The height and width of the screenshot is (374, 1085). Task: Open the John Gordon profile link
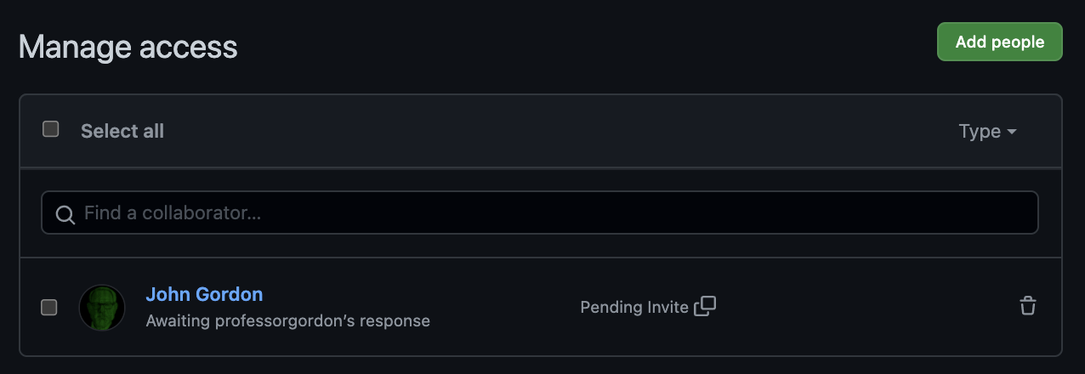204,294
